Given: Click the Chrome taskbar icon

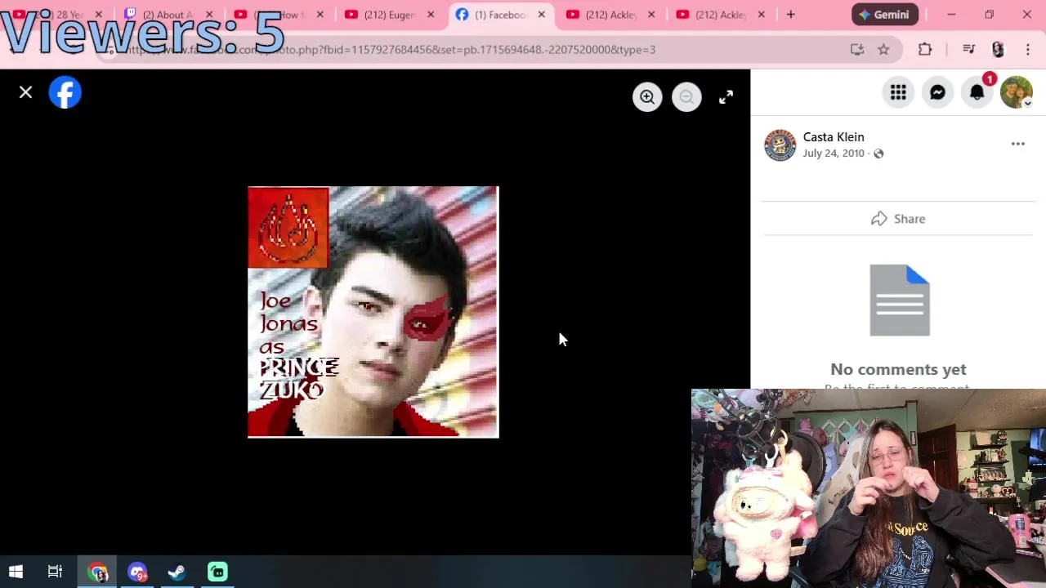Looking at the screenshot, I should (98, 572).
